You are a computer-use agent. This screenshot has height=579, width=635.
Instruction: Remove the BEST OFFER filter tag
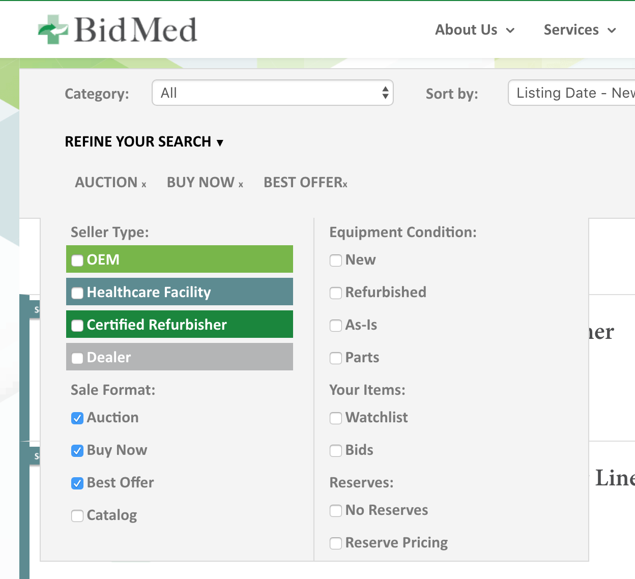coord(345,185)
